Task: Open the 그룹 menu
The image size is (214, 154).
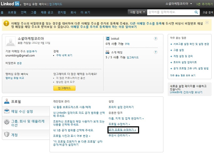Action: click(34, 12)
